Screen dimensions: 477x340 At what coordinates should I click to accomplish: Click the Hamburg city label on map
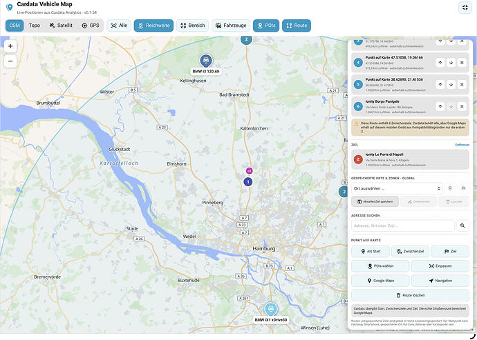[x=264, y=249]
